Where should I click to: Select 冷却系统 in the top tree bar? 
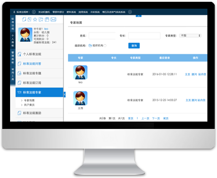pos(95,12)
